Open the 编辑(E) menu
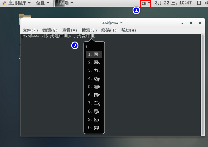208x147 pixels. click(50, 30)
